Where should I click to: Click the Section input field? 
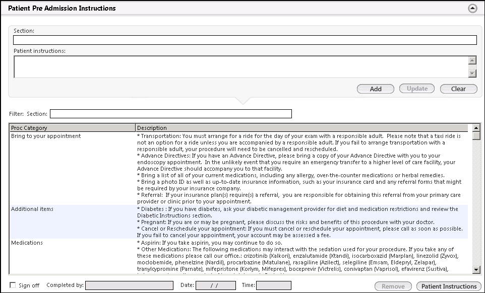(x=245, y=40)
